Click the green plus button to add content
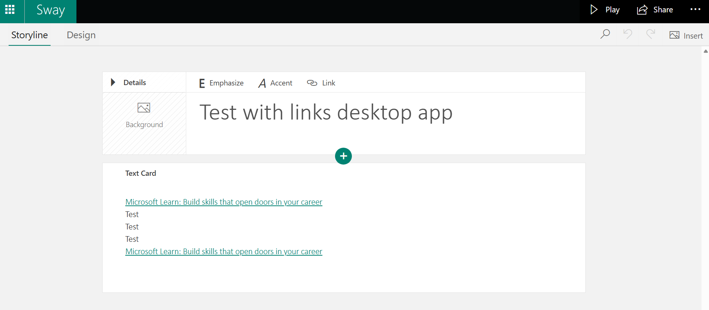 coord(343,156)
